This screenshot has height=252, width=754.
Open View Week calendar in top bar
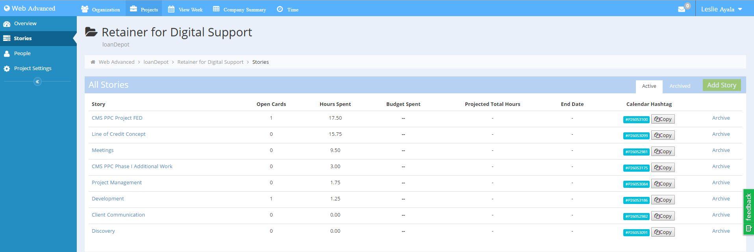click(185, 9)
